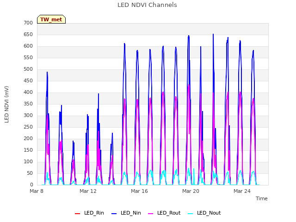Image resolution: width=296 pixels, height=222 pixels.
Task: Click the 250 y-axis tick label
Action: pos(28,127)
